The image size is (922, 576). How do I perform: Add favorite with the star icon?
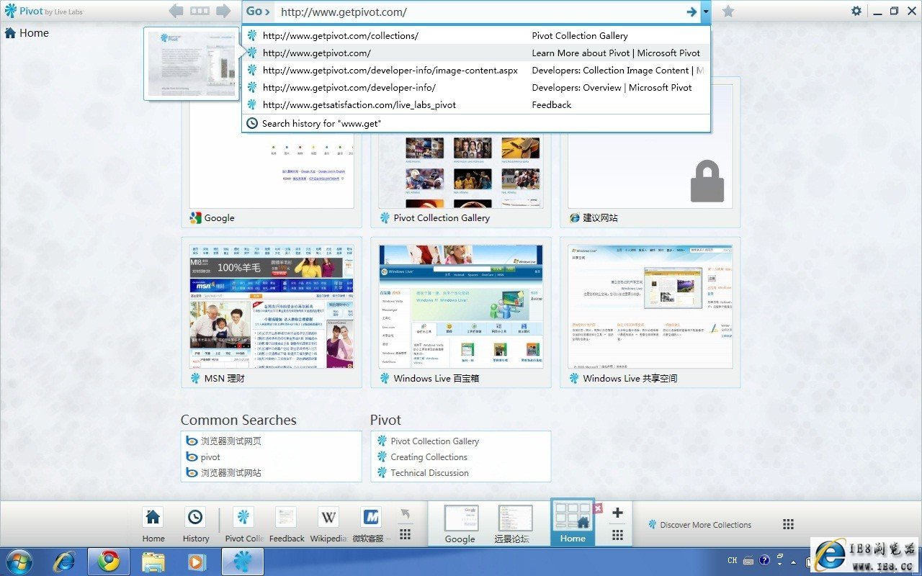pos(728,12)
